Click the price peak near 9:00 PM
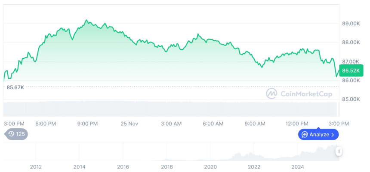370x172 pixels. [x=86, y=20]
